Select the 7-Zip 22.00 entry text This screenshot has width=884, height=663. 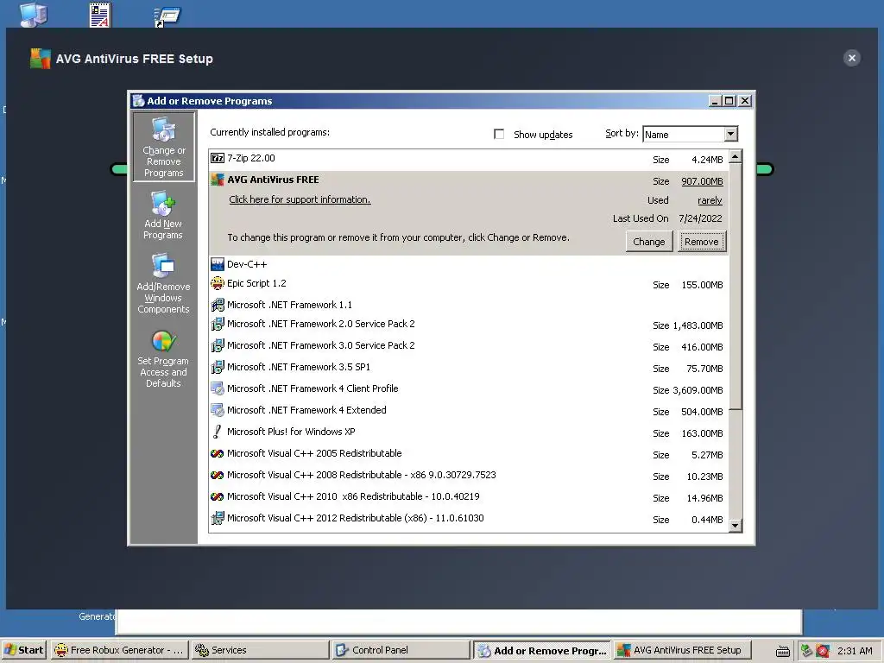251,159
